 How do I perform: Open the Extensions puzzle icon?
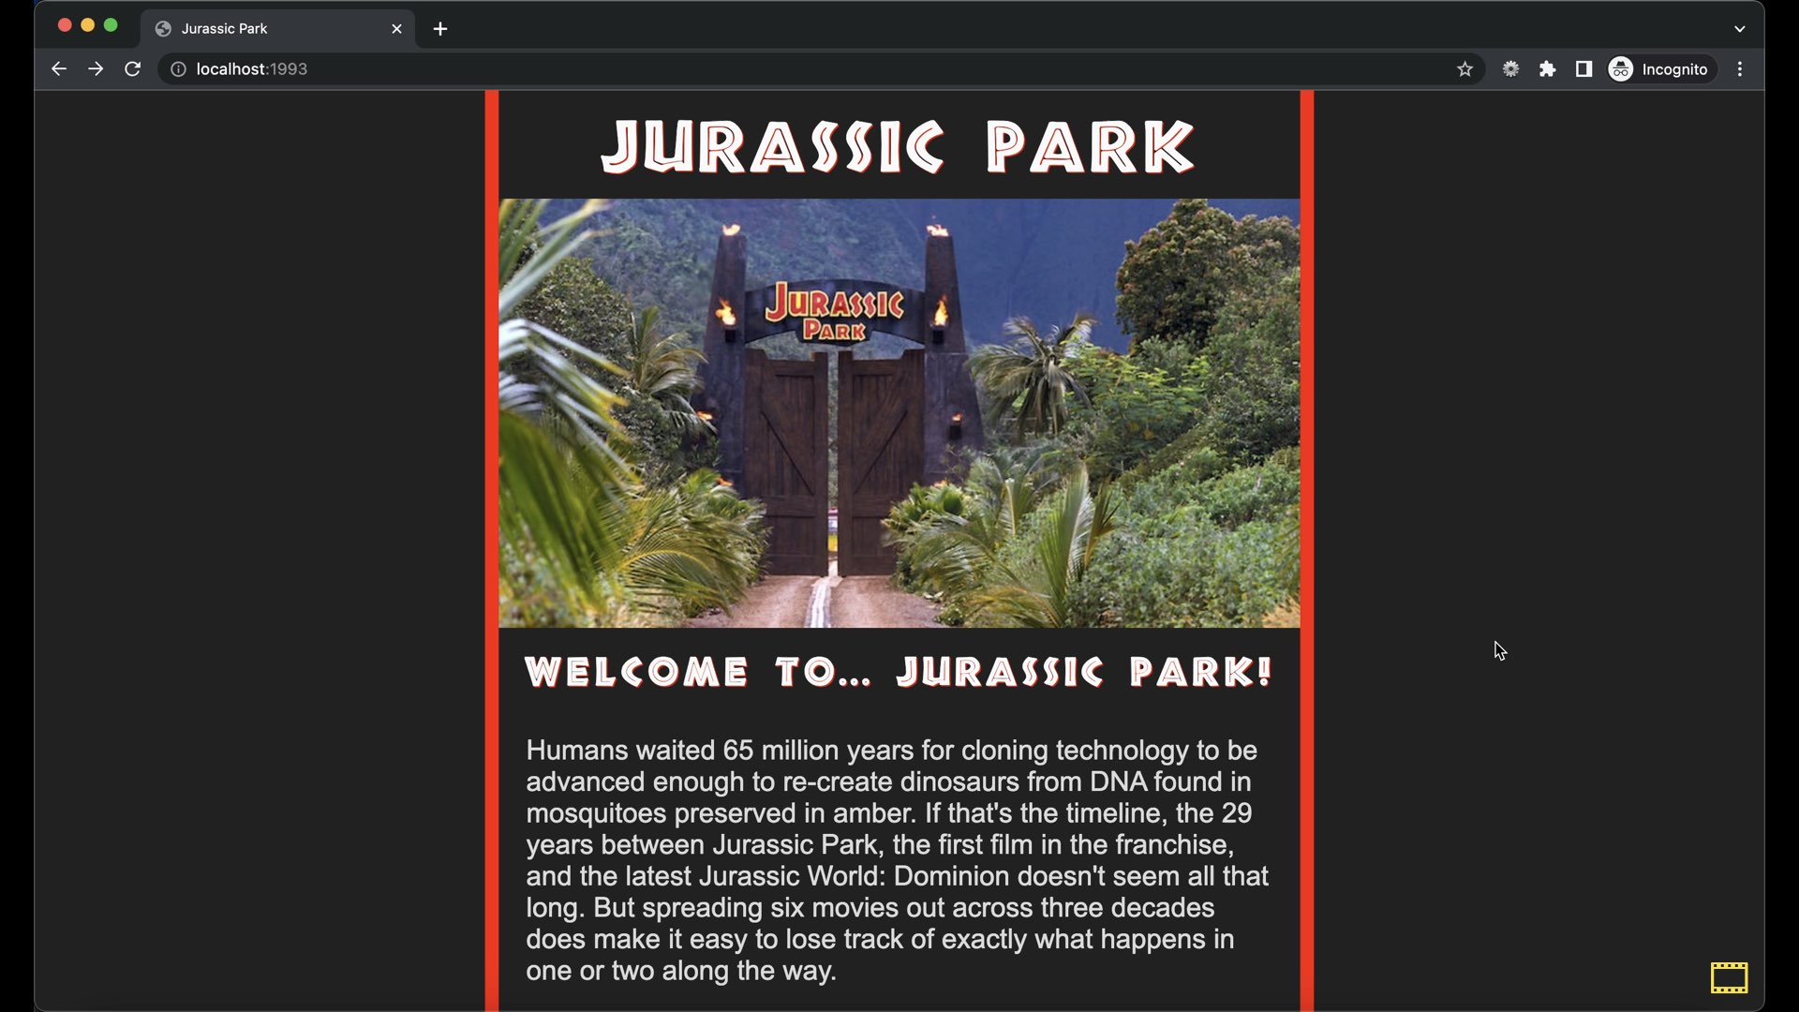[1548, 69]
